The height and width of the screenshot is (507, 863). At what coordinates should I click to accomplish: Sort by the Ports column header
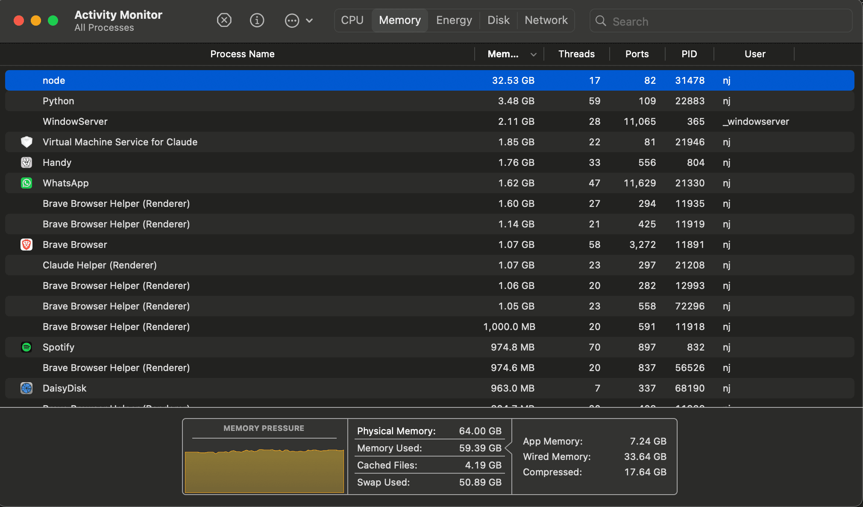click(x=637, y=54)
